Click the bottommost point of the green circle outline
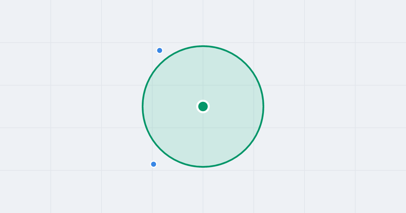Image resolution: width=406 pixels, height=213 pixels. pyautogui.click(x=203, y=167)
